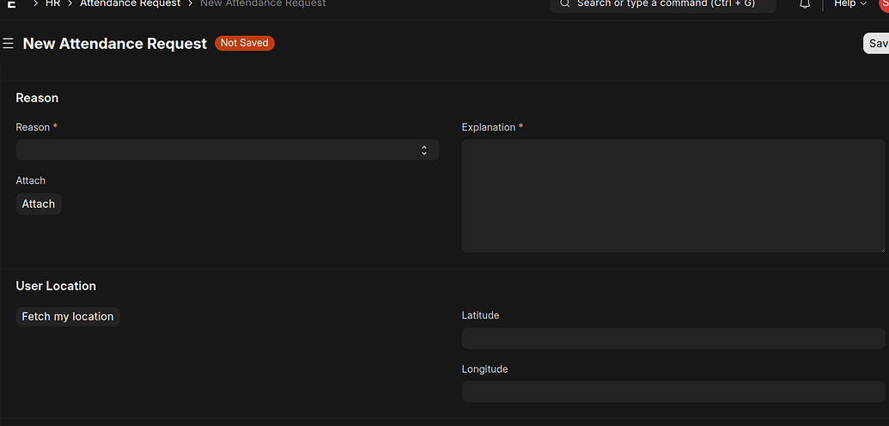The height and width of the screenshot is (426, 889).
Task: Go to HR breadcrumb
Action: point(52,3)
